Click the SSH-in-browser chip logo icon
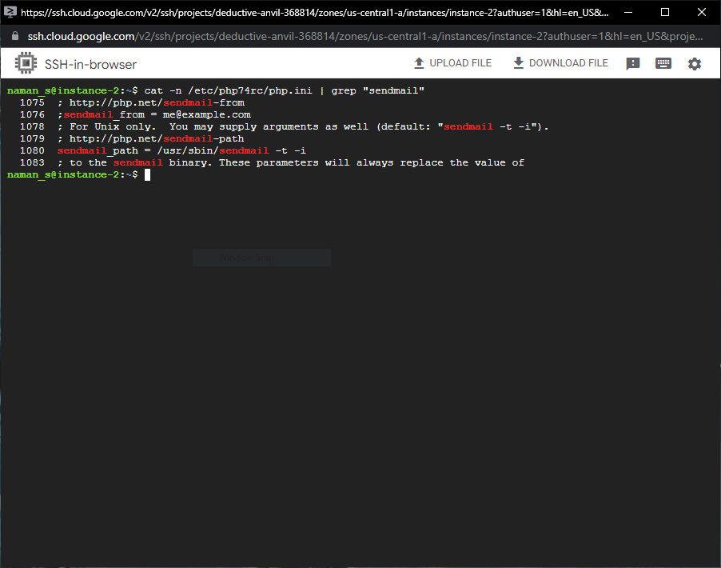The width and height of the screenshot is (721, 568). tap(26, 63)
